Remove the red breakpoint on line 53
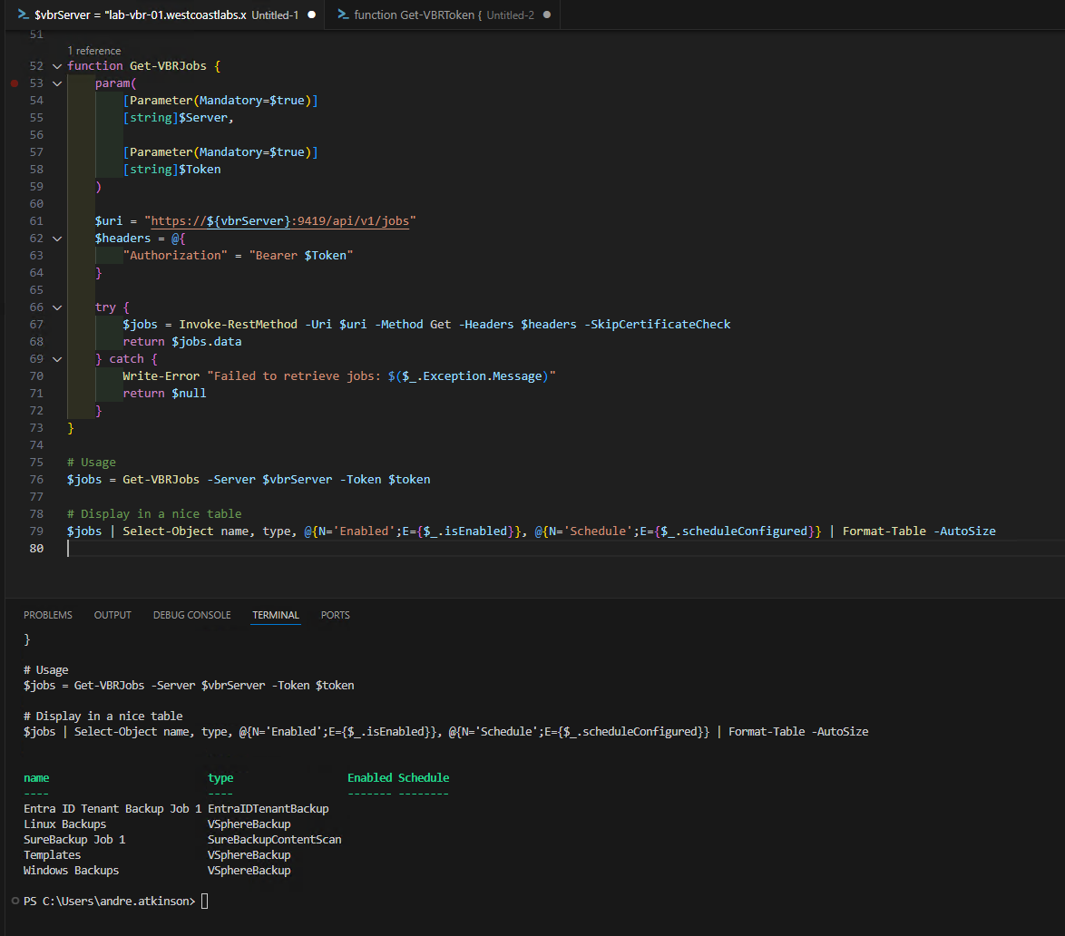 click(15, 83)
